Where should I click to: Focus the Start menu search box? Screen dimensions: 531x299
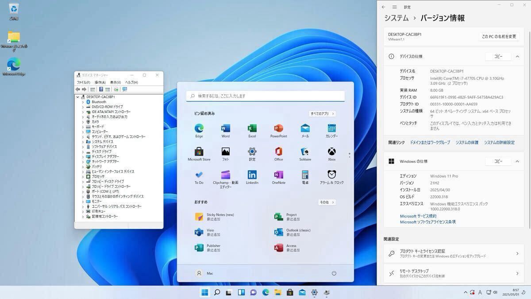coord(265,96)
